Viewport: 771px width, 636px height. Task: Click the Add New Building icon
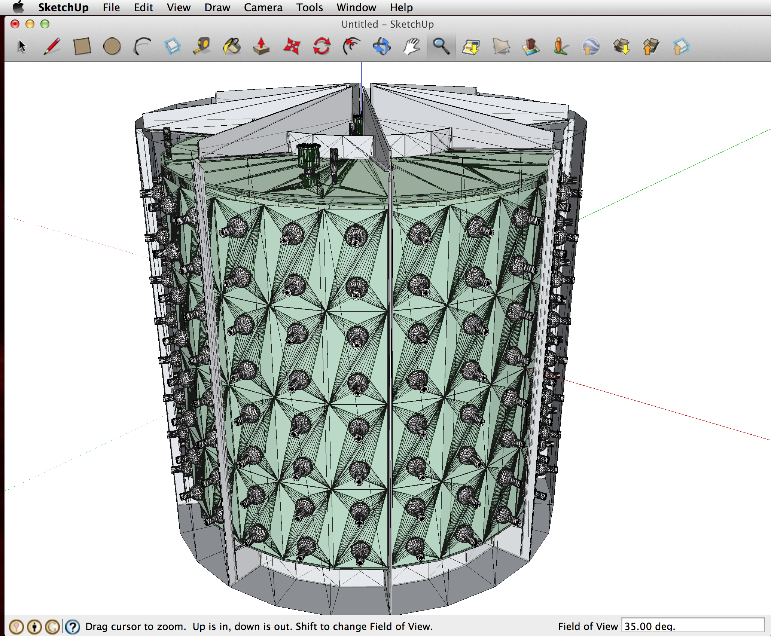(531, 46)
